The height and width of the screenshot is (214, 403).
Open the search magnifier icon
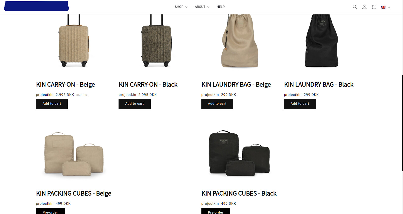355,7
